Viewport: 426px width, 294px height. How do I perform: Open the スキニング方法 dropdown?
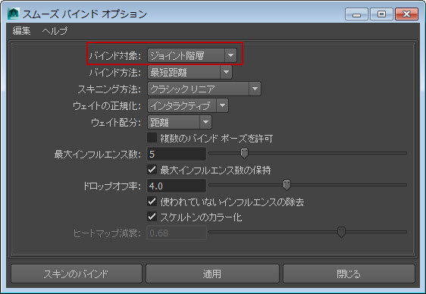tap(204, 89)
